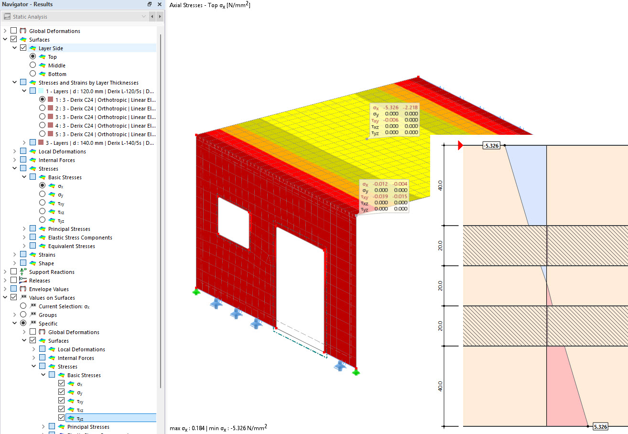628x434 pixels.
Task: Toggle the Layer Side checkbox
Action: [23, 48]
